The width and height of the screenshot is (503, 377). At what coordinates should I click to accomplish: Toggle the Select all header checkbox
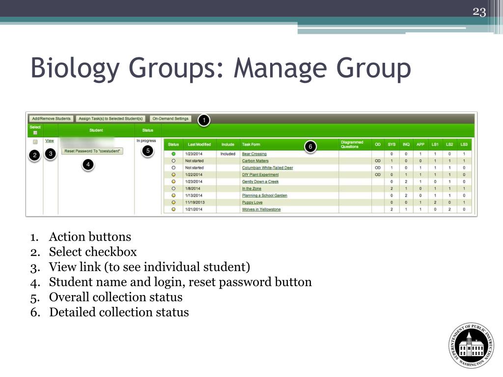(35, 133)
